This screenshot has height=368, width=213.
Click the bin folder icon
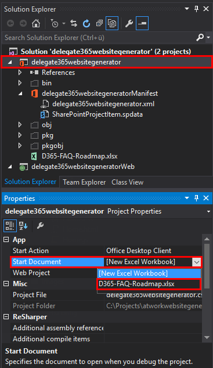point(34,83)
